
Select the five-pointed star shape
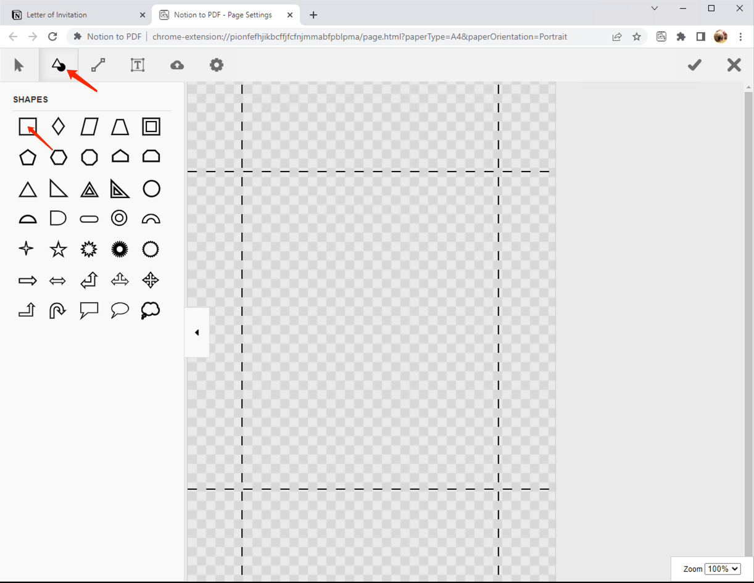coord(58,249)
